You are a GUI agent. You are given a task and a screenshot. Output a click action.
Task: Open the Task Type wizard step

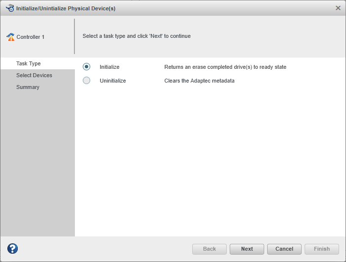click(x=28, y=63)
